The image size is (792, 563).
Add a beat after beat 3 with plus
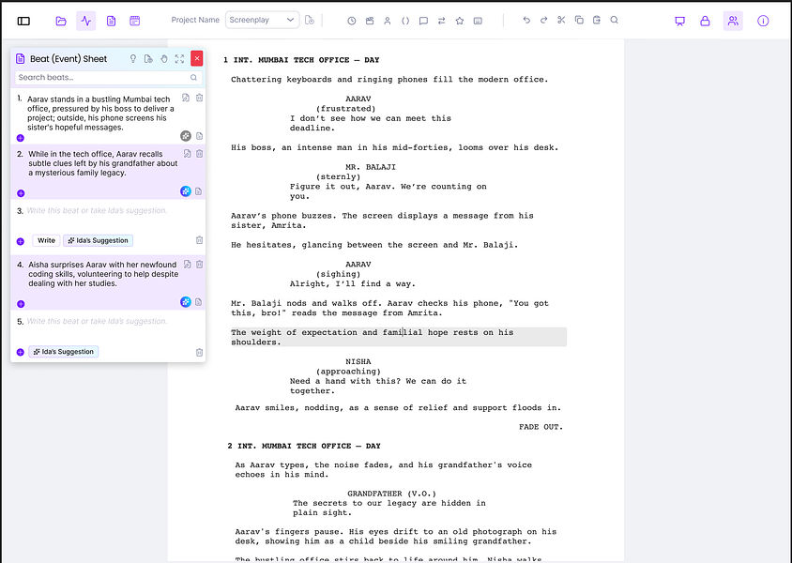pyautogui.click(x=21, y=241)
